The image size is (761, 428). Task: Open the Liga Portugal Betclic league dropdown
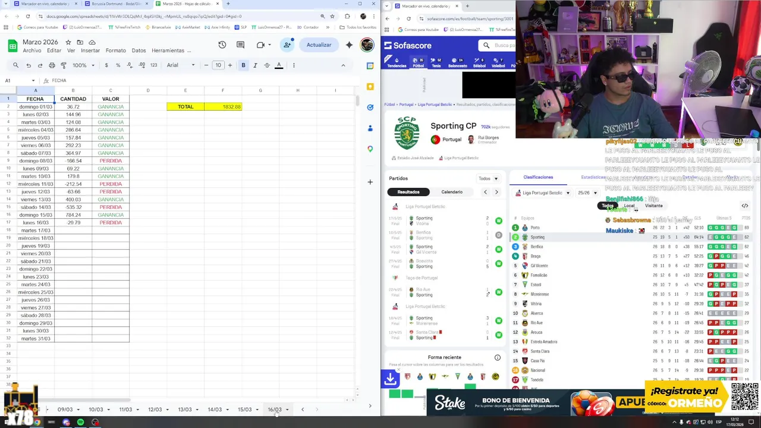click(542, 193)
